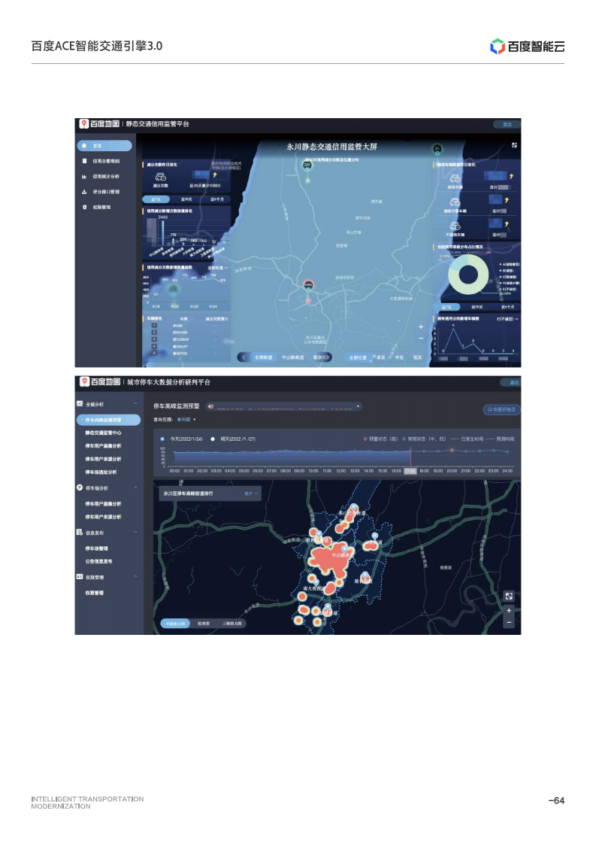Switch the heatmap to 三维热力图 mode
Screen dimensions: 596x844
[232, 624]
